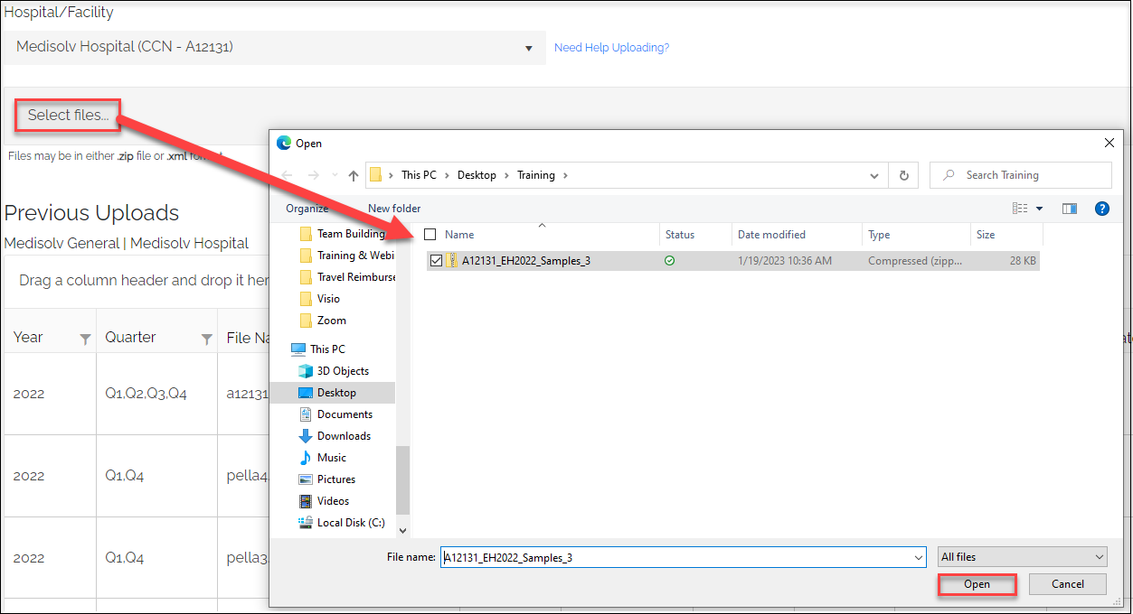
Task: Focus the File name input field
Action: (x=683, y=558)
